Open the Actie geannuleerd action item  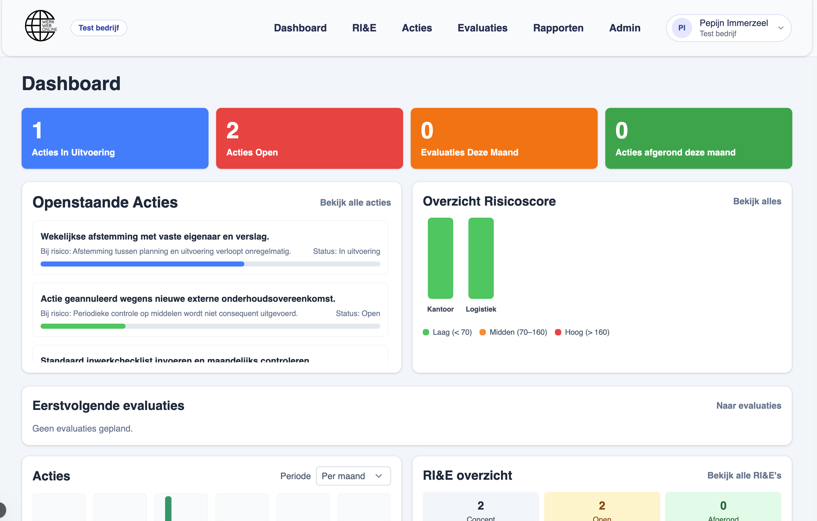(x=210, y=310)
